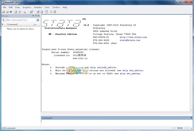Image resolution: width=194 pixels, height=131 pixels.
Task: Open the File menu
Action: [5, 7]
